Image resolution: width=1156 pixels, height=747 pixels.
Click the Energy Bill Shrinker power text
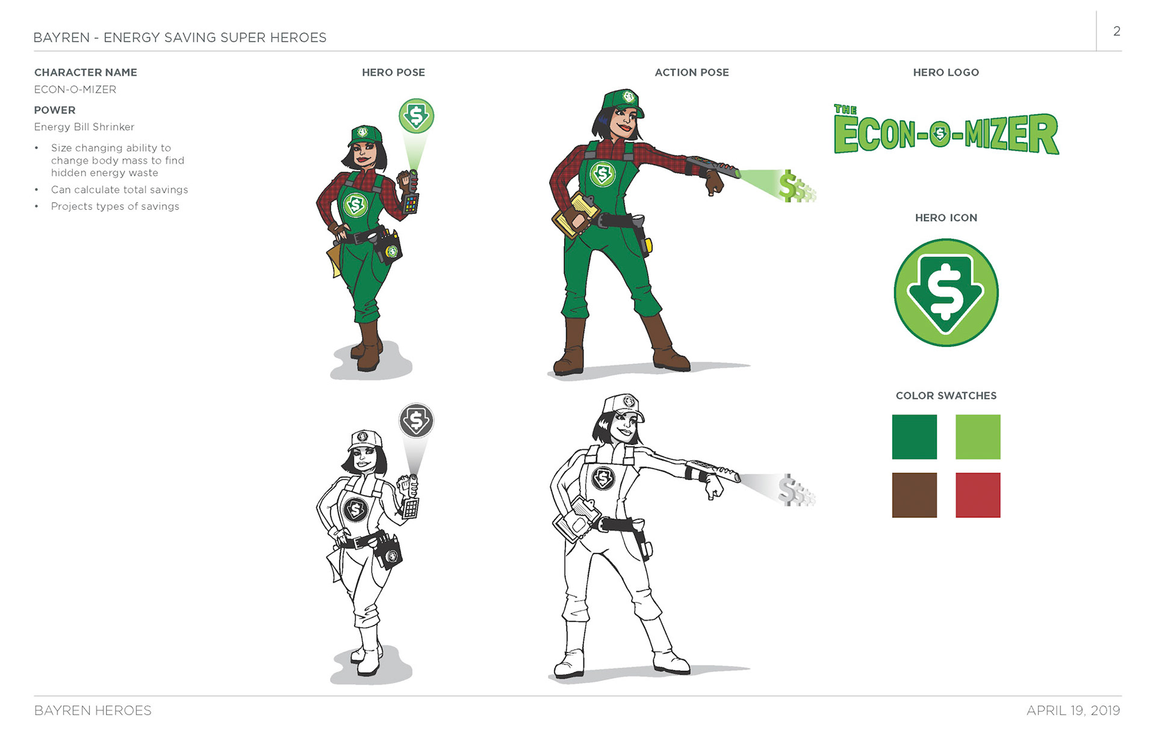(x=84, y=127)
